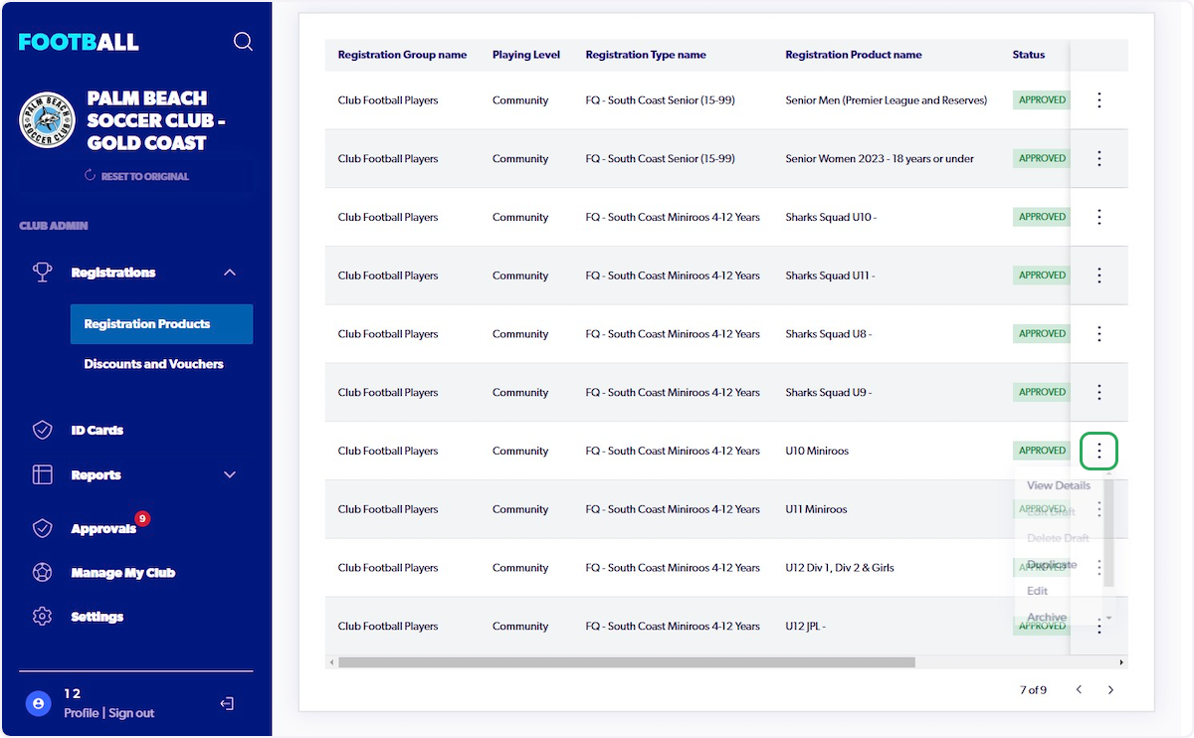Go to next page of results

click(x=1110, y=689)
